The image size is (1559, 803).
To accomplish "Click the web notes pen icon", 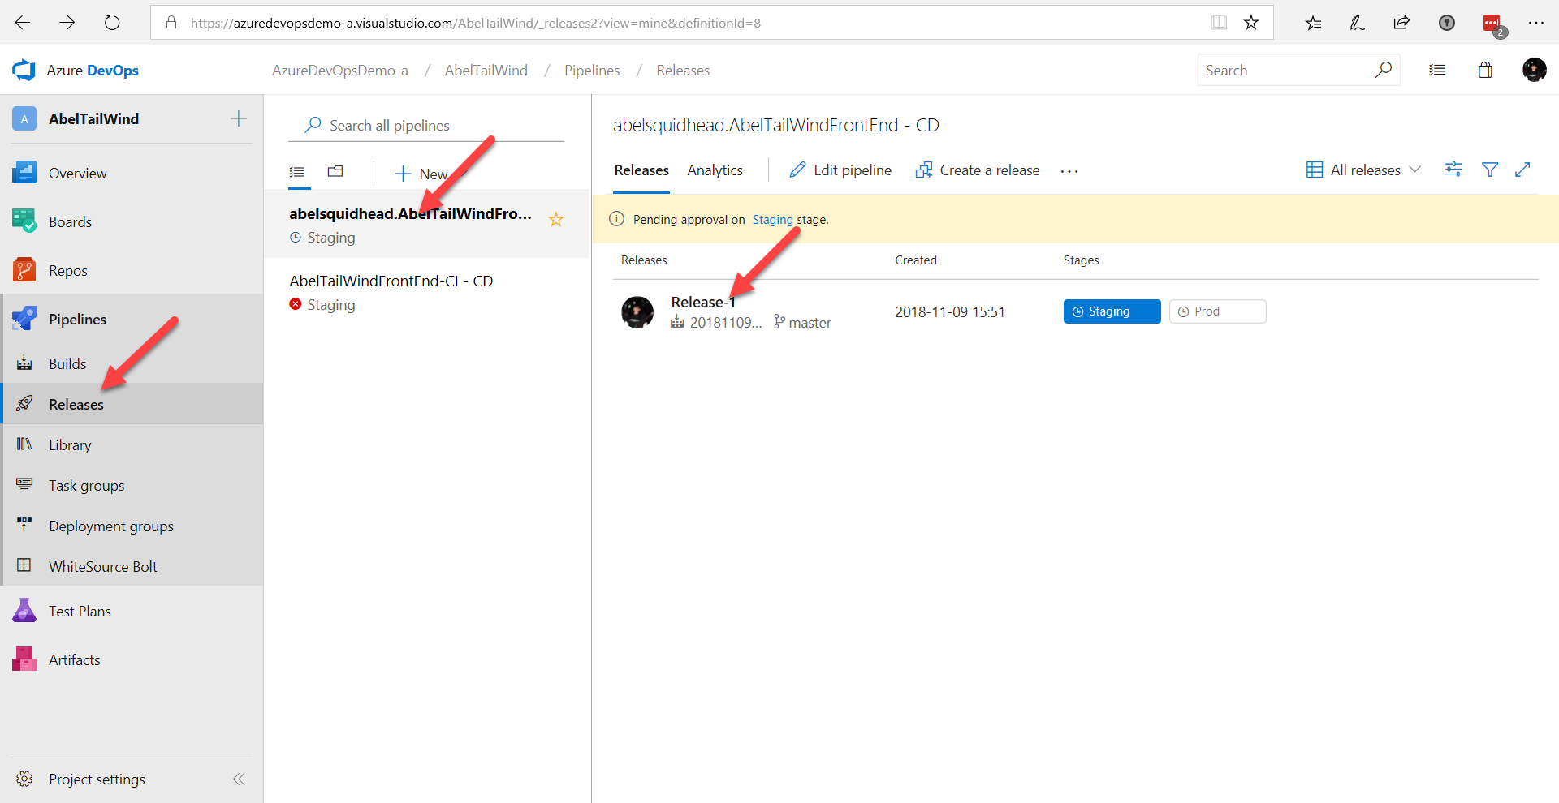I will click(x=1357, y=23).
